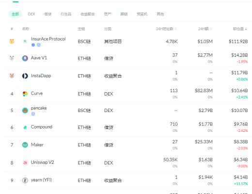Click the $25.33M 24H volume for Maker

click(x=204, y=142)
